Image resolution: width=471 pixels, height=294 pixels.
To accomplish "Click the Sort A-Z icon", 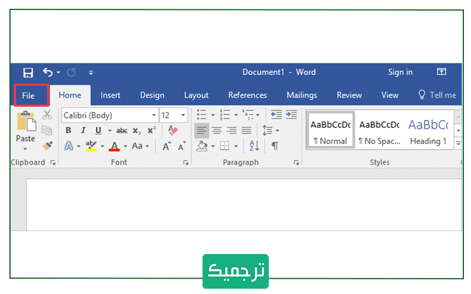I will 254,146.
